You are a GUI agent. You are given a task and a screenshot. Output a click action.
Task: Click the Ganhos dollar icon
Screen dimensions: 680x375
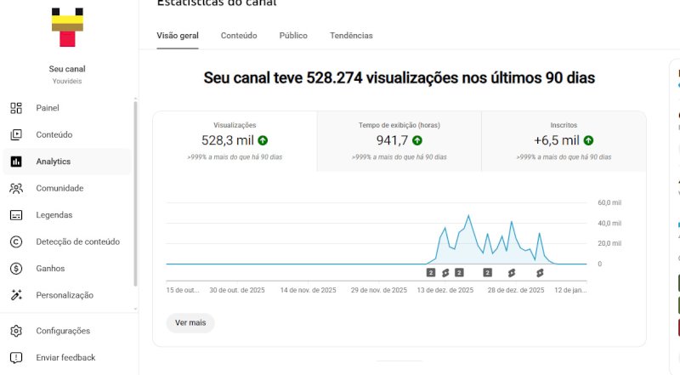tap(16, 269)
